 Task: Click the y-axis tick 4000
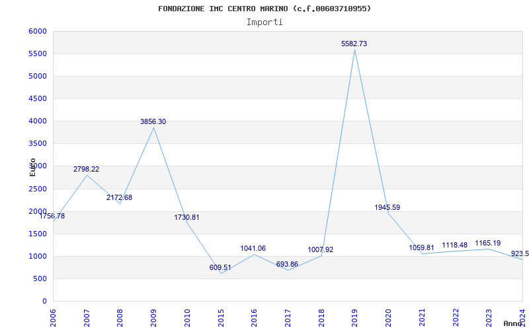pos(38,121)
